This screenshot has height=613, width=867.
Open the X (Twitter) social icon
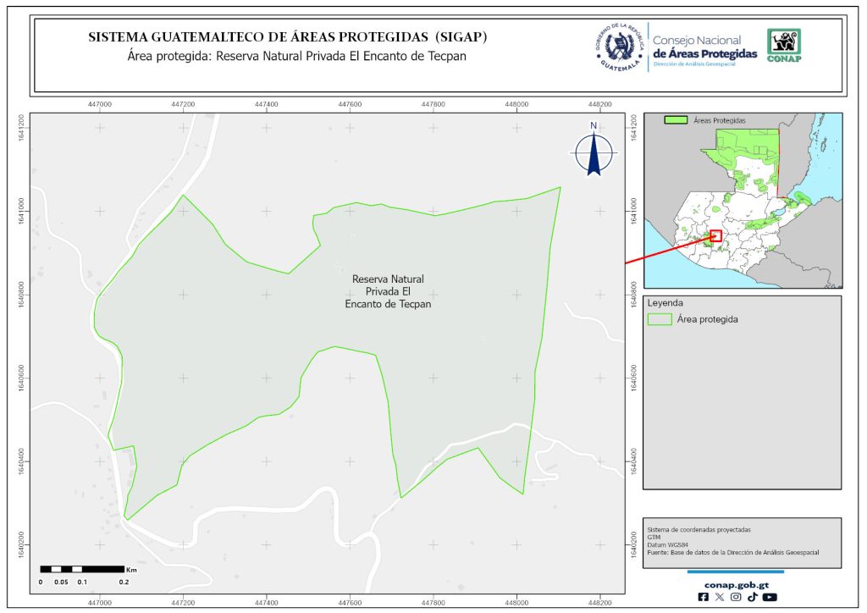coord(720,597)
